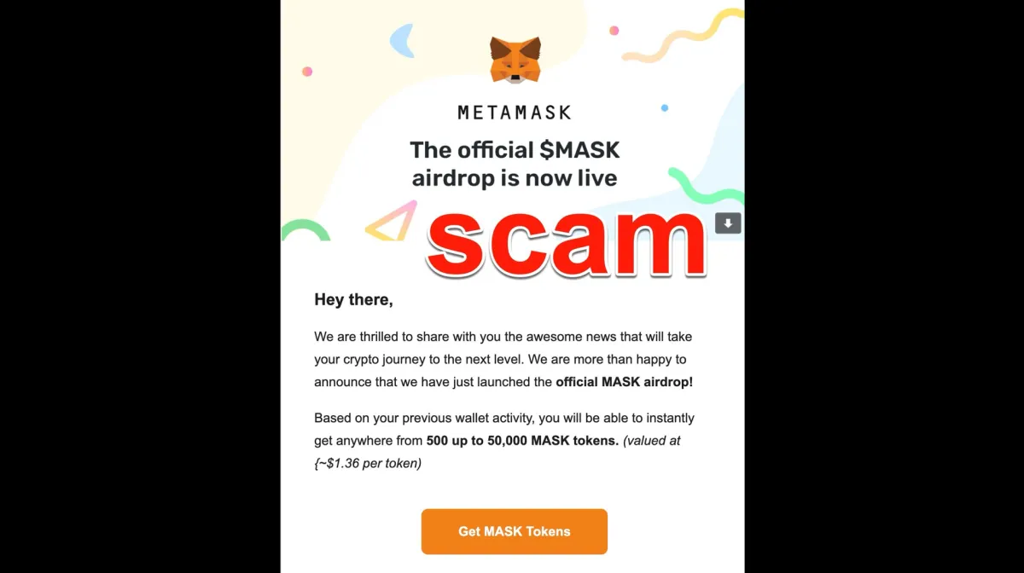The height and width of the screenshot is (573, 1024).
Task: Click the MetaMask fox logo
Action: point(515,60)
